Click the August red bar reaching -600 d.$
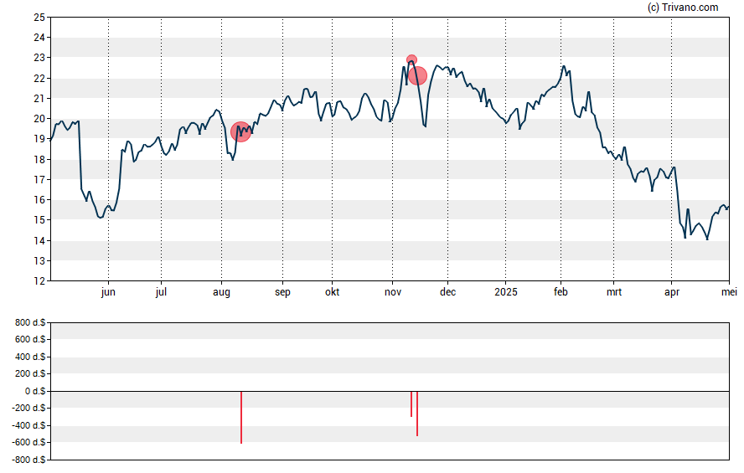744x473 pixels. (241, 417)
